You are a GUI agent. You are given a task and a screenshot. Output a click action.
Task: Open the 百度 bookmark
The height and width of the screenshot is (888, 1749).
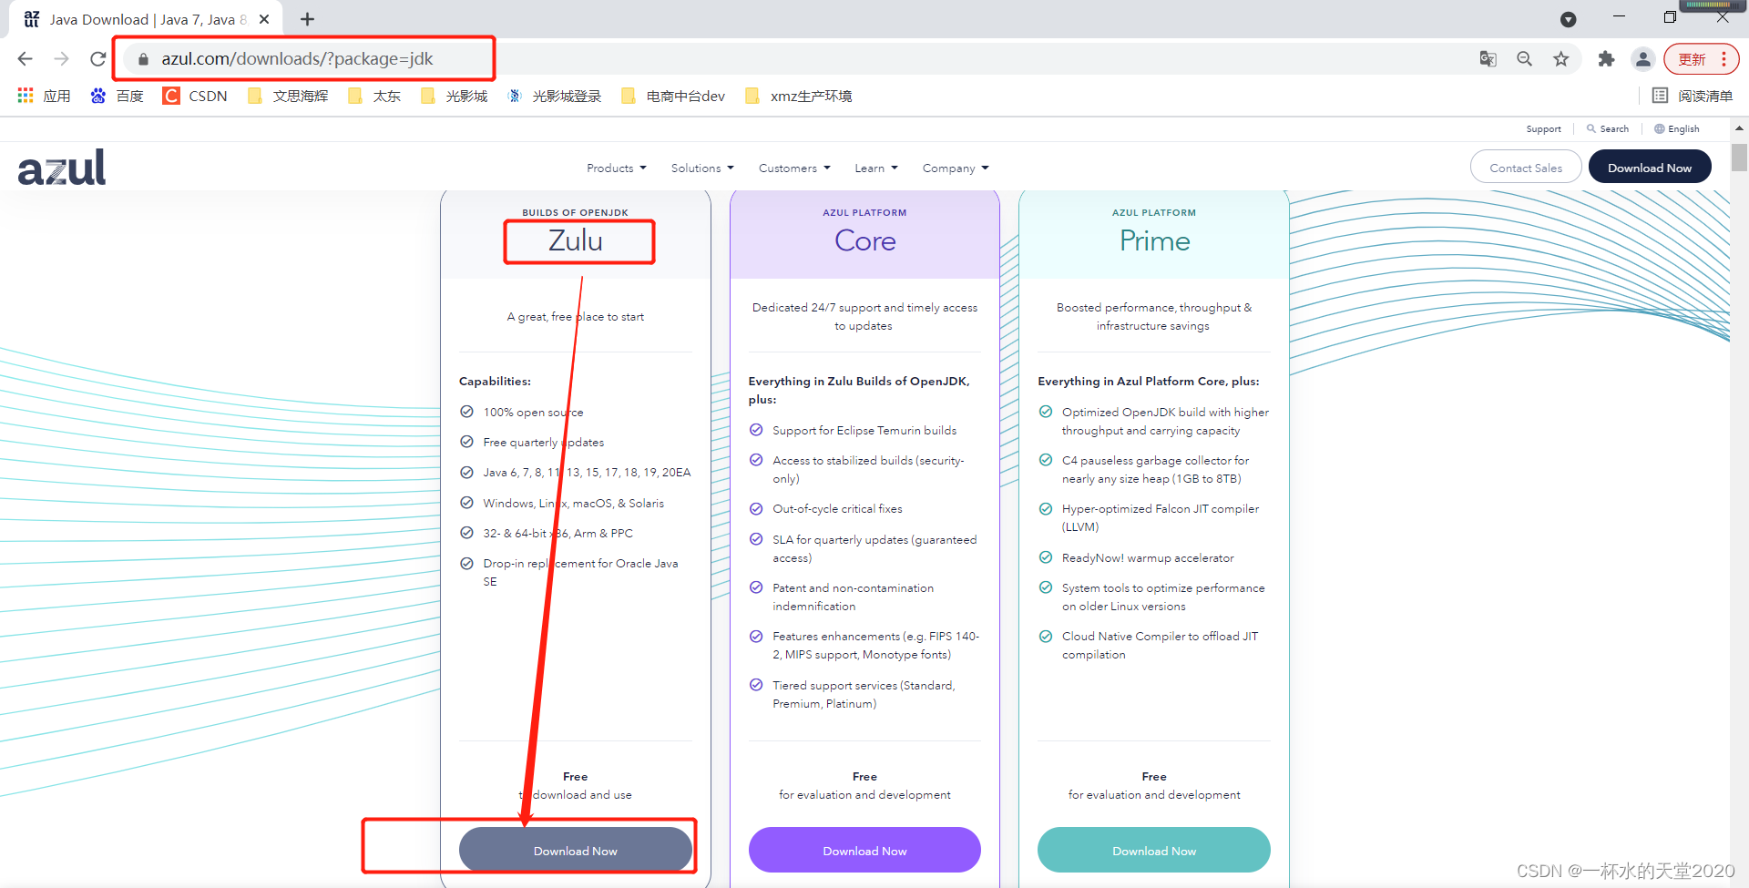tap(117, 96)
